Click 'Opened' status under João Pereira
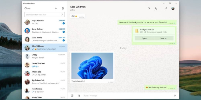201x100 pixels. click(40, 92)
